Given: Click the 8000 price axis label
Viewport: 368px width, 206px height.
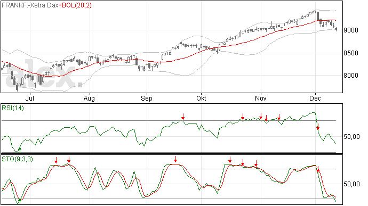Looking at the screenshot, I should 351,76.
